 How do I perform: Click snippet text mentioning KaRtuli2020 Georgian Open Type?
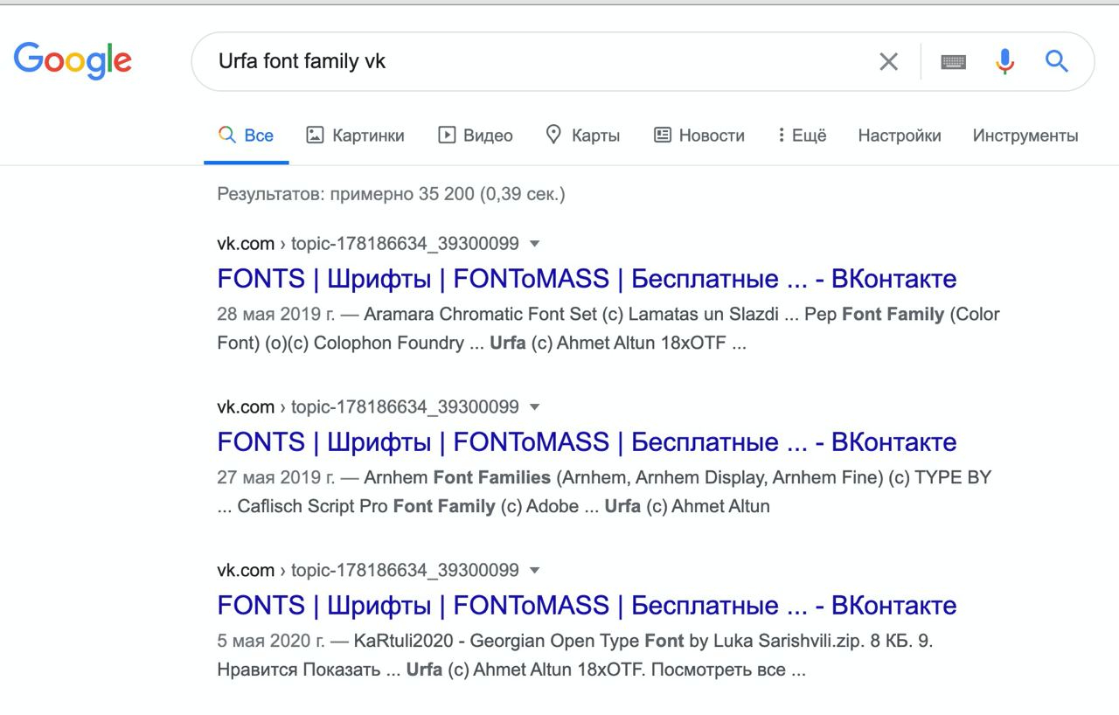(x=575, y=656)
